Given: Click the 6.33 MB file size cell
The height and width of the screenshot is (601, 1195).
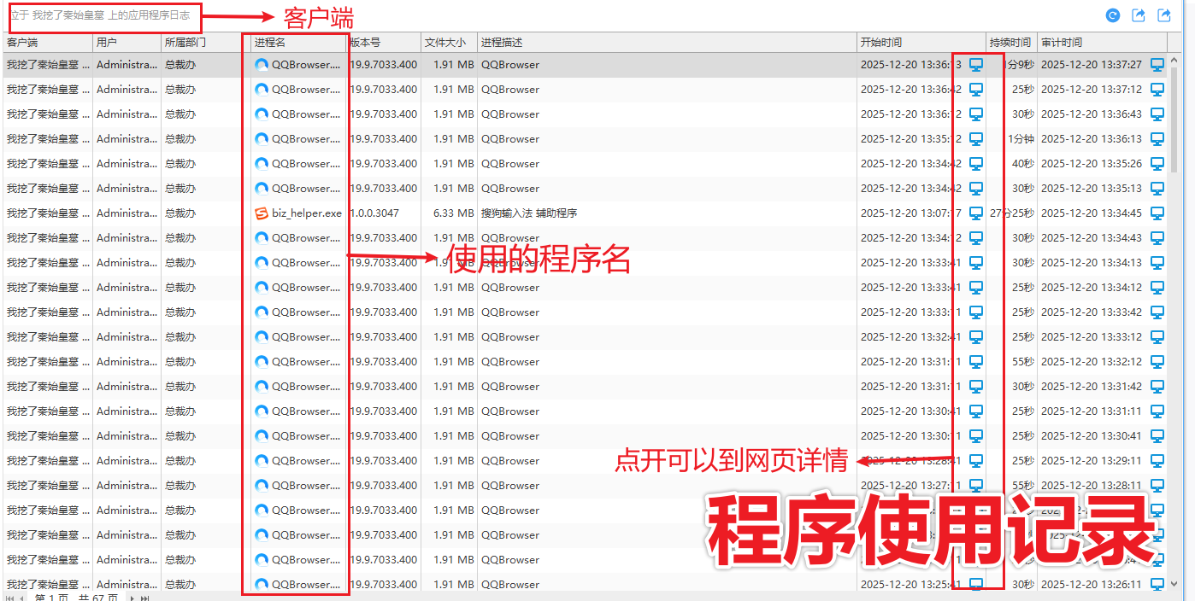Looking at the screenshot, I should 453,213.
